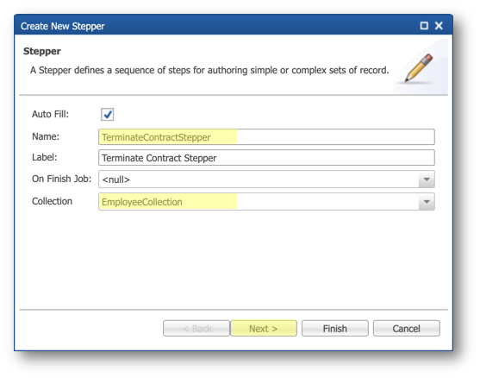Close the Create New Stepper dialog
This screenshot has height=378, width=480.
439,26
